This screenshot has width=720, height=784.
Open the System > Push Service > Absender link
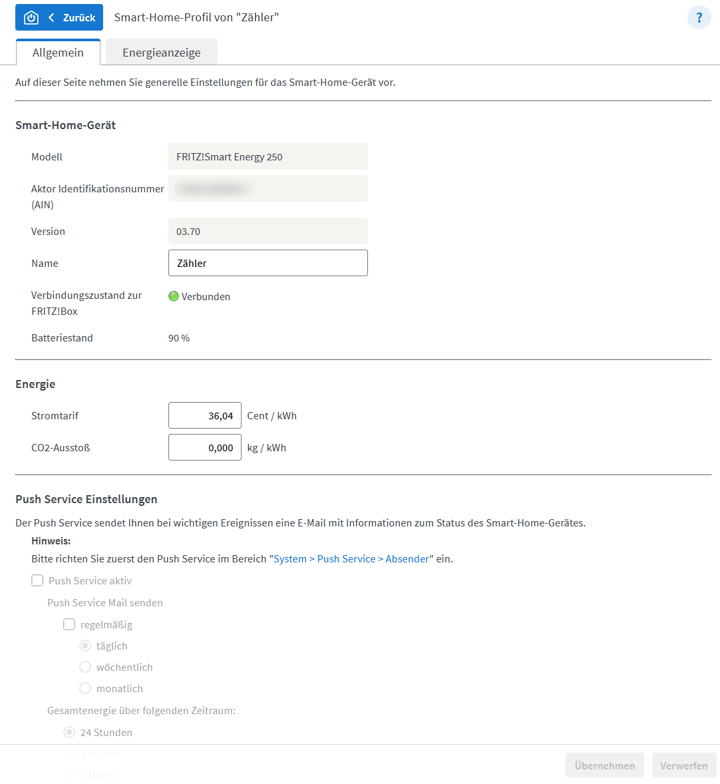pos(351,559)
